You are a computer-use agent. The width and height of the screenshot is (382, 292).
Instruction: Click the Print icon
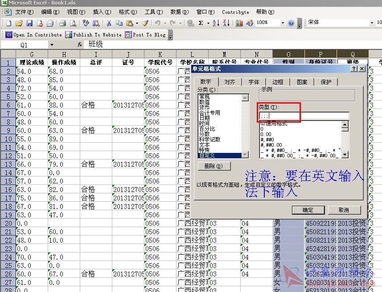tap(62, 23)
